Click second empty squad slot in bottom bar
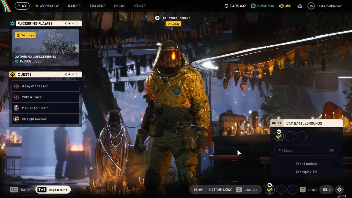The width and height of the screenshot is (352, 198). pos(281,189)
